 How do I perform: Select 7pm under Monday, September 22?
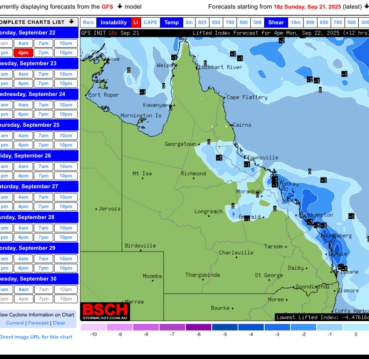(x=43, y=53)
